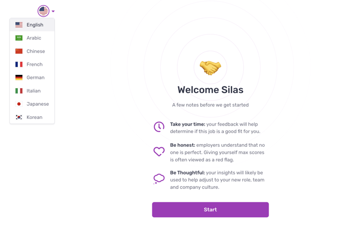339x249 pixels.
Task: Click the heart icon beside Be honest
Action: pos(159,151)
